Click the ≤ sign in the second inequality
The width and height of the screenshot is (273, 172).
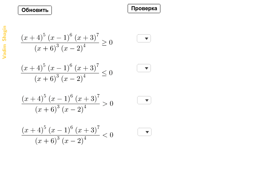click(104, 73)
